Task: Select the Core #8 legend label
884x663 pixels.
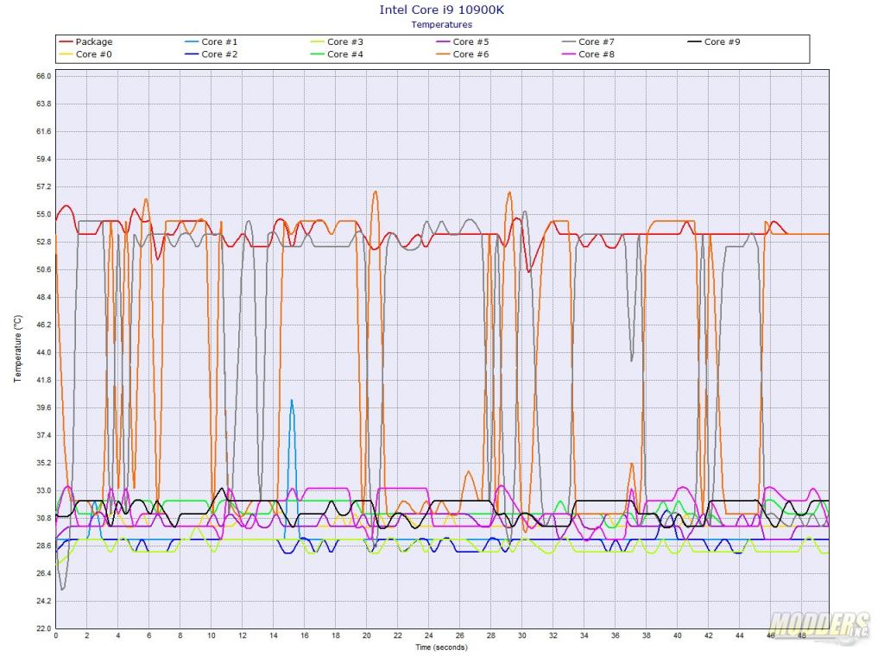Action: [x=596, y=54]
